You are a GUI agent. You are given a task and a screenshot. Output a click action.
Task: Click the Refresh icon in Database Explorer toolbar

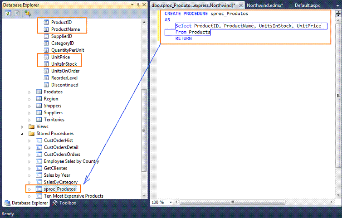pos(8,14)
